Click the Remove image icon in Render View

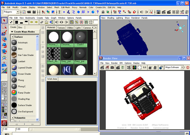[155, 67]
